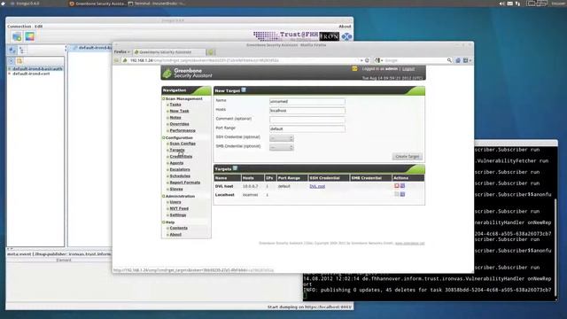The image size is (567, 319).
Task: Open the search engine selector dropdown
Action: point(378,60)
